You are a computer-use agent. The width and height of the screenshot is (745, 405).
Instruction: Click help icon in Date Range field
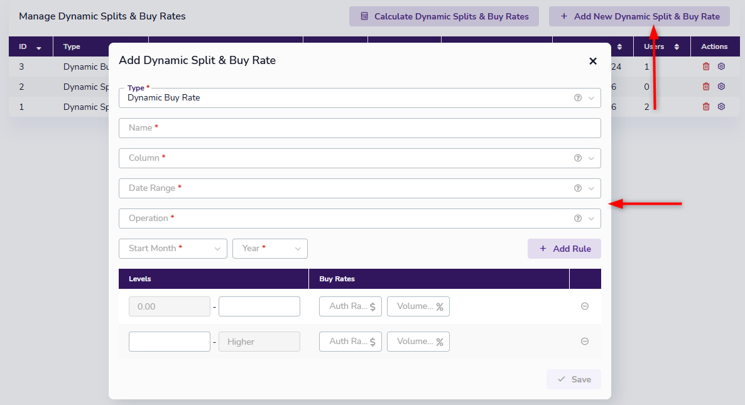578,188
